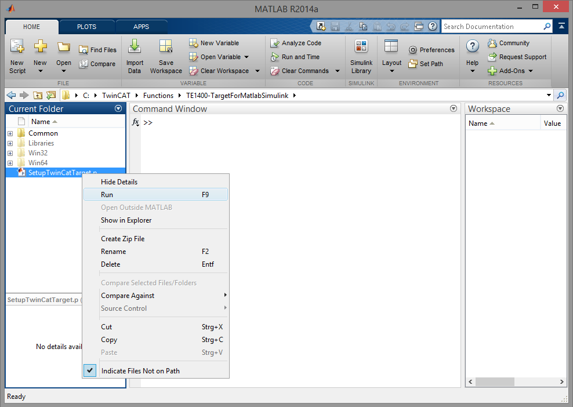Click the Open folder icon
The height and width of the screenshot is (407, 573).
(64, 47)
